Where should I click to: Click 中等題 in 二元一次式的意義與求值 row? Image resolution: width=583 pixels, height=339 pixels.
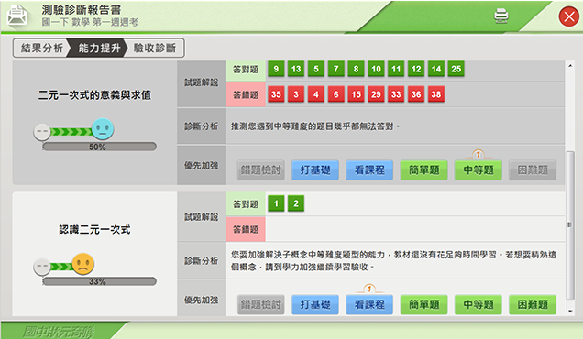coord(478,170)
